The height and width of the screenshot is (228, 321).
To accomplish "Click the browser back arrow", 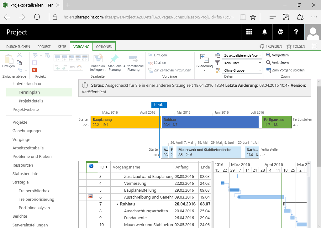I will point(7,17).
